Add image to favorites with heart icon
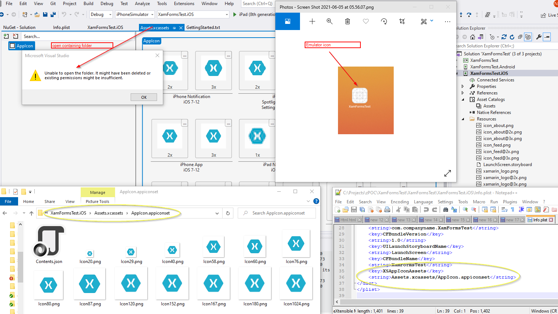 coord(366,21)
